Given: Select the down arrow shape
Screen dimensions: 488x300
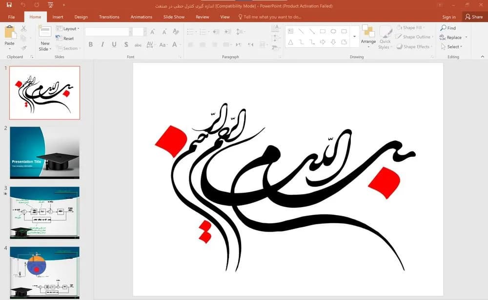Looking at the screenshot, I should click(333, 42).
